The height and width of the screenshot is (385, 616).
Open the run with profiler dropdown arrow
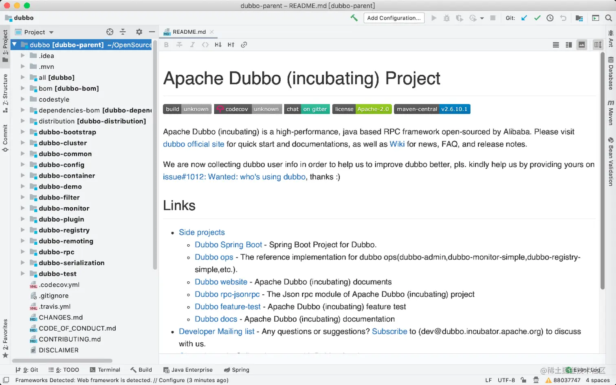(482, 18)
